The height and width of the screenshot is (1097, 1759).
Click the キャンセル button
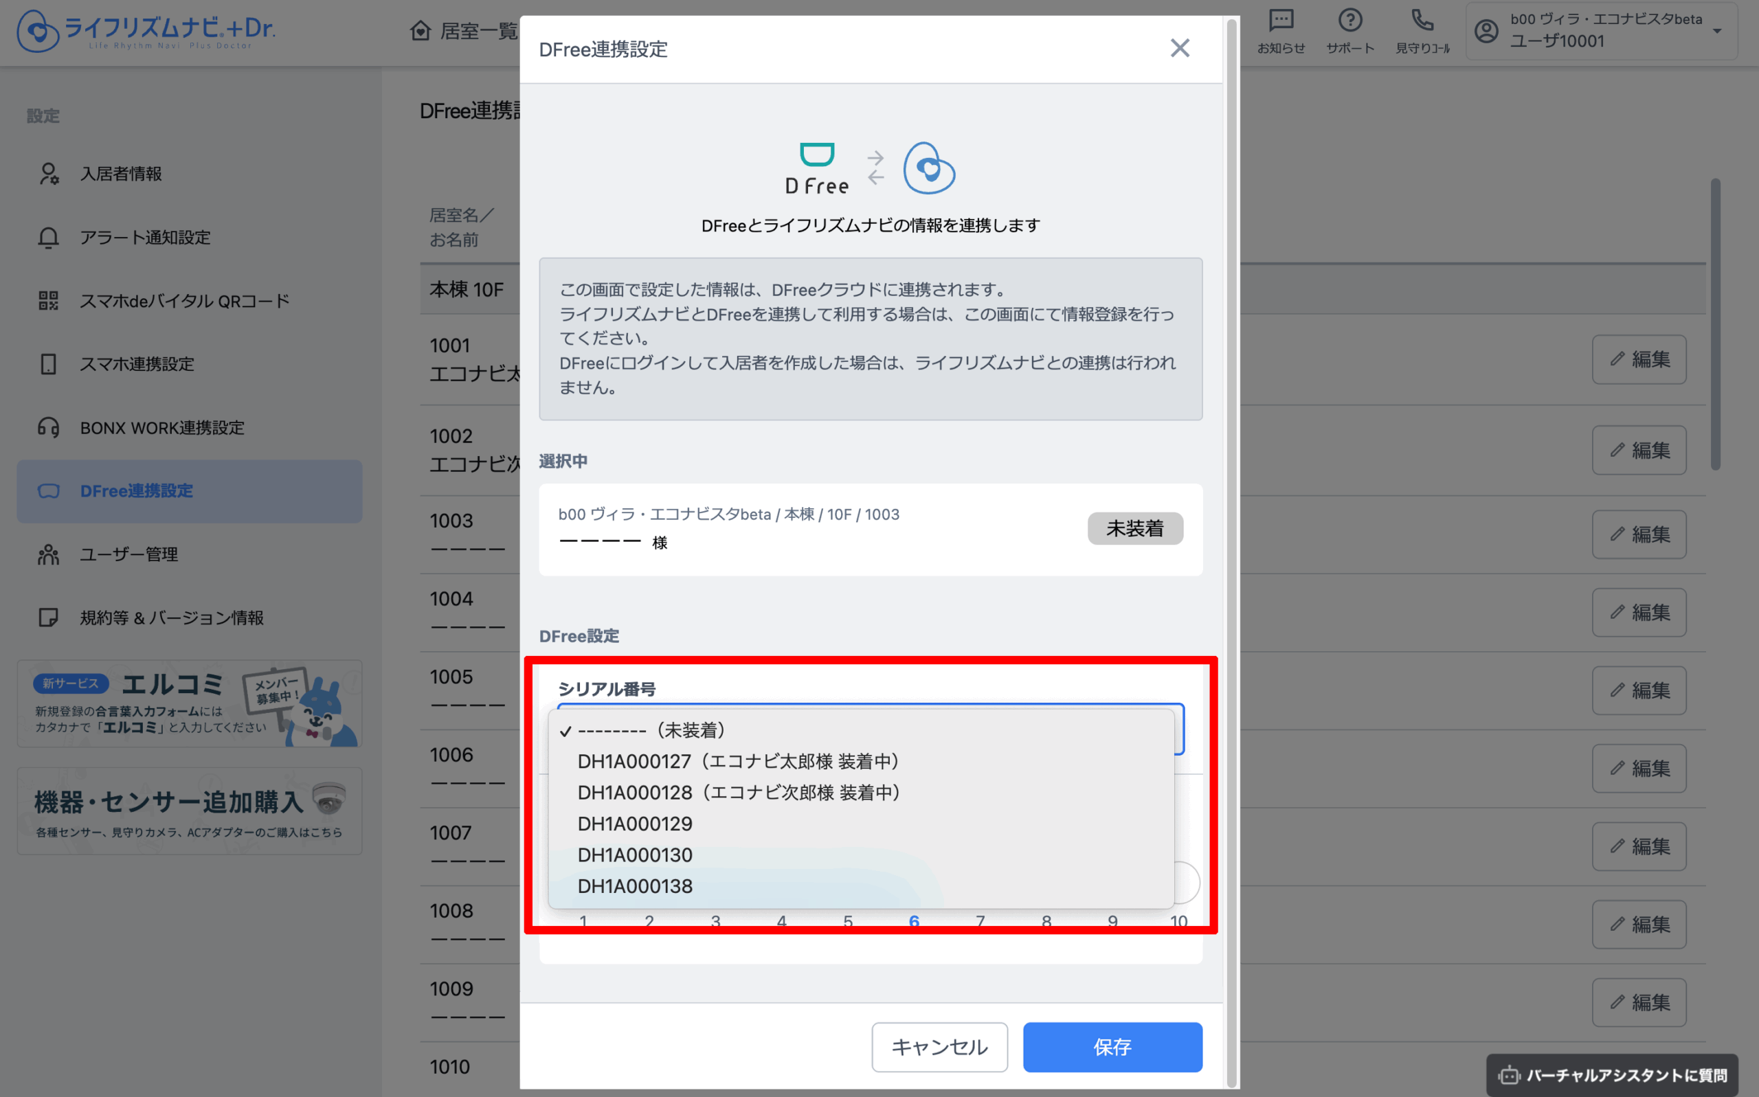[x=939, y=1046]
